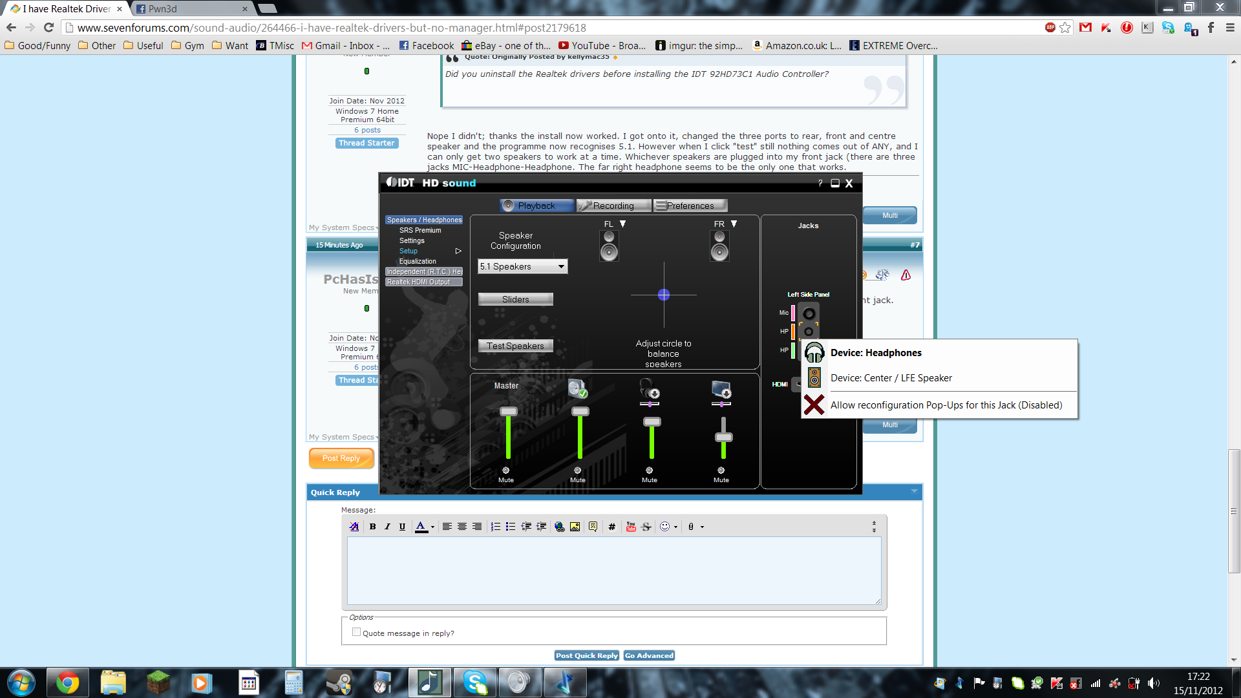This screenshot has width=1241, height=698.
Task: Select the Center / LFE Speaker icon
Action: (x=814, y=377)
